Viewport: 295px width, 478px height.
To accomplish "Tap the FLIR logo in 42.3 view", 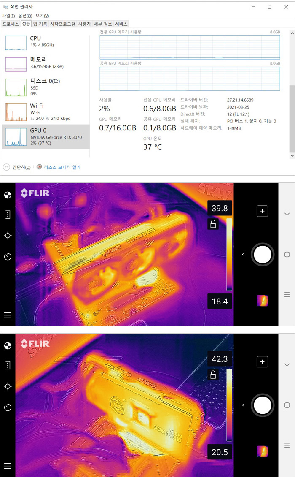I will click(35, 344).
